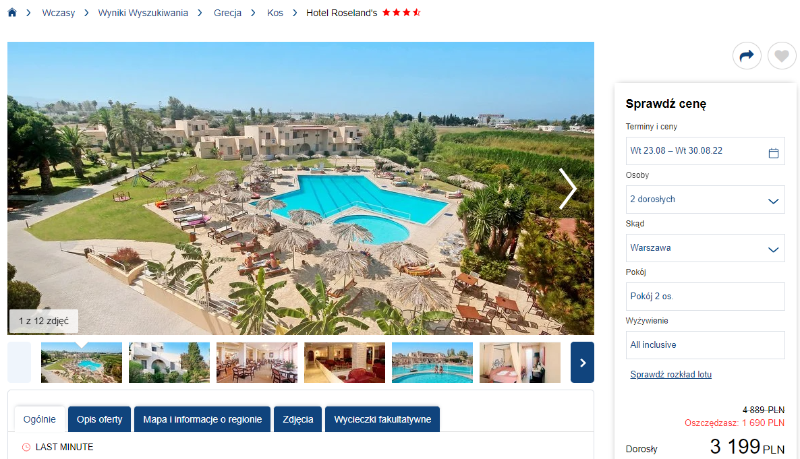Add hotel to favorites with heart icon
This screenshot has width=800, height=459.
pos(782,55)
